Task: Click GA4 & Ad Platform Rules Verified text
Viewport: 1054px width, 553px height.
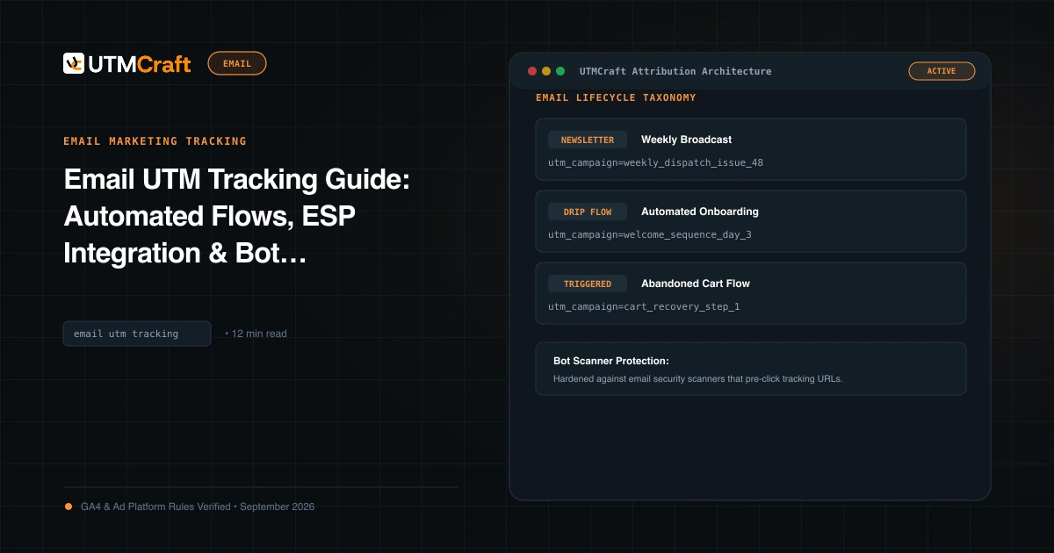Action: click(x=155, y=506)
